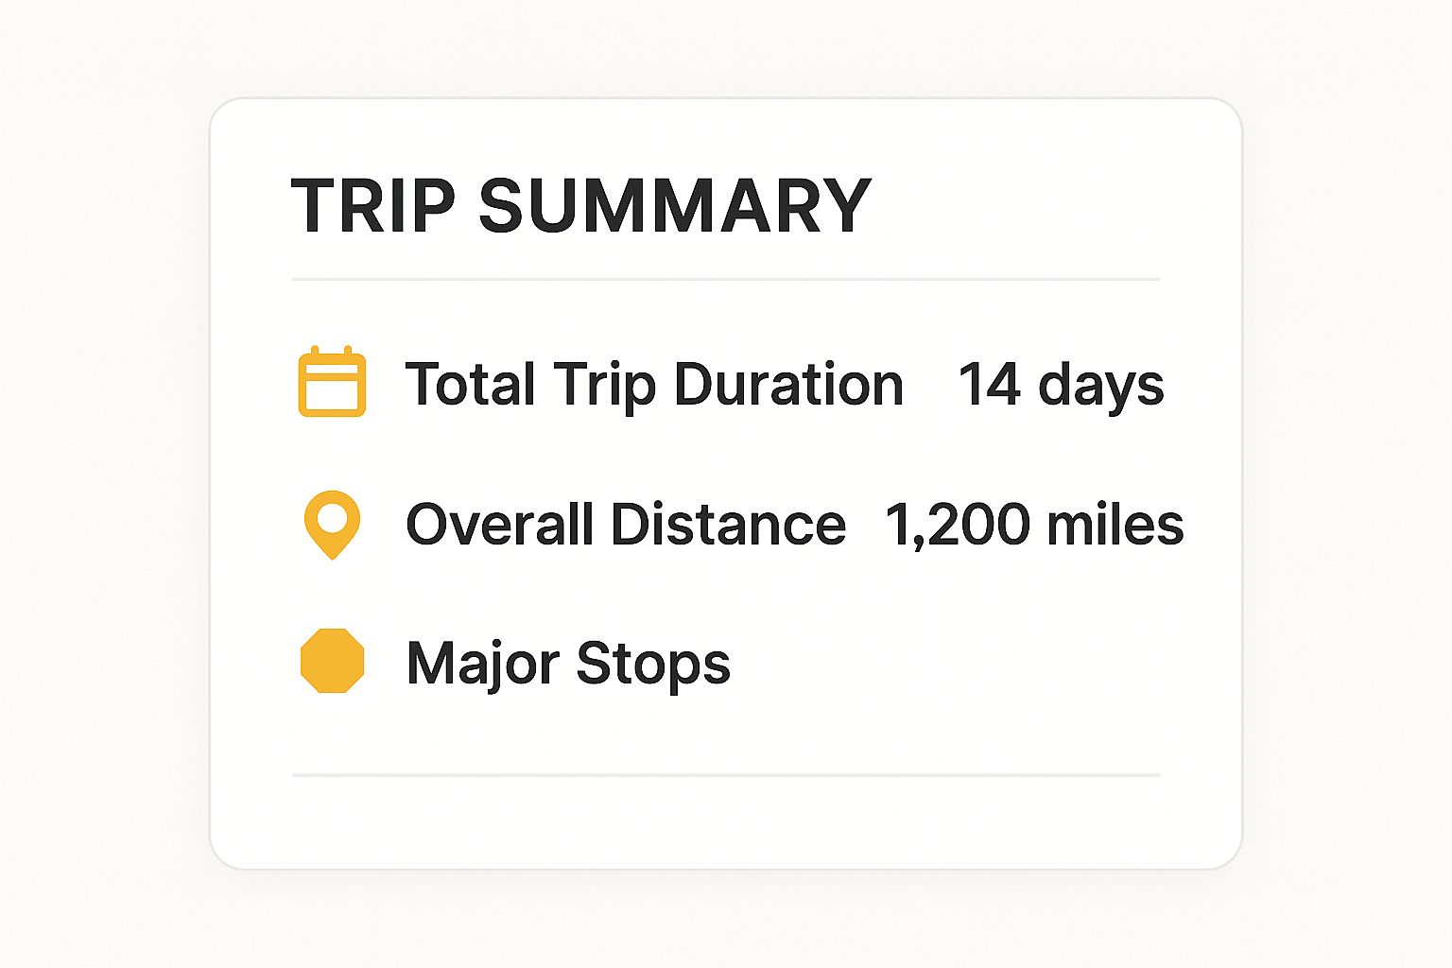The image size is (1452, 968).
Task: Click the yellow octagon stop icon
Action: point(332,661)
